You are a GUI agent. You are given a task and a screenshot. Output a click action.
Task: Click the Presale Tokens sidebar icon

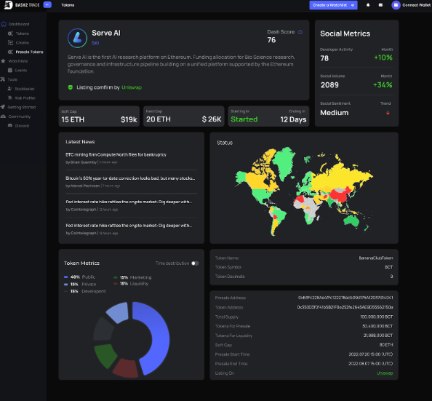pyautogui.click(x=10, y=52)
